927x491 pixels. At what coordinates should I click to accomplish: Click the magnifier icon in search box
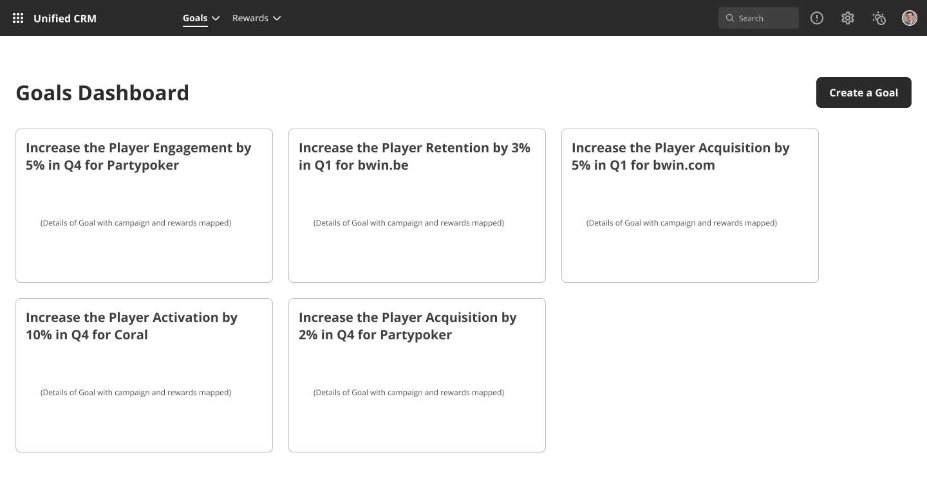point(730,18)
